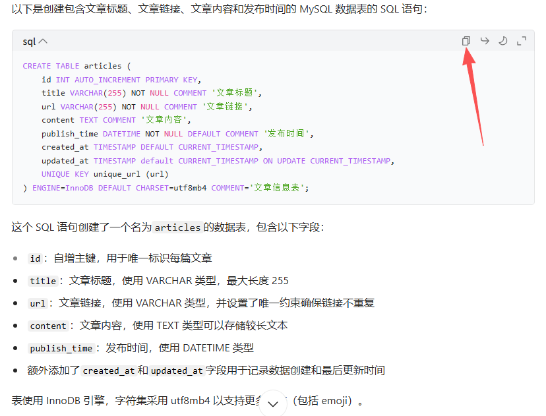Click the inline 'url' bullet code label
The width and height of the screenshot is (546, 416).
38,303
